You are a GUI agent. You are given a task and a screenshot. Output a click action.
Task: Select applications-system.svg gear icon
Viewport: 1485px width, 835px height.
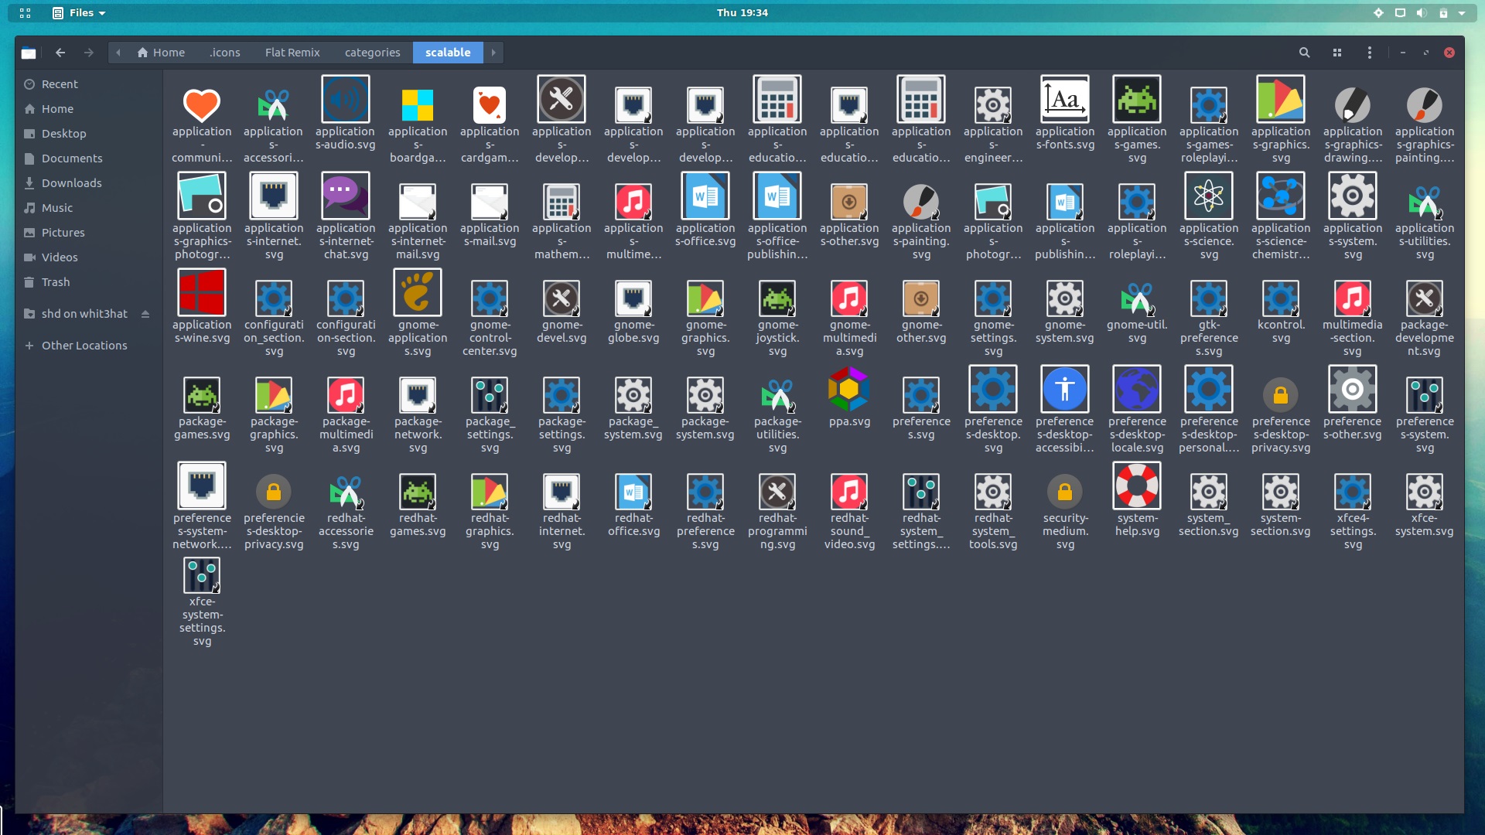(x=1352, y=196)
